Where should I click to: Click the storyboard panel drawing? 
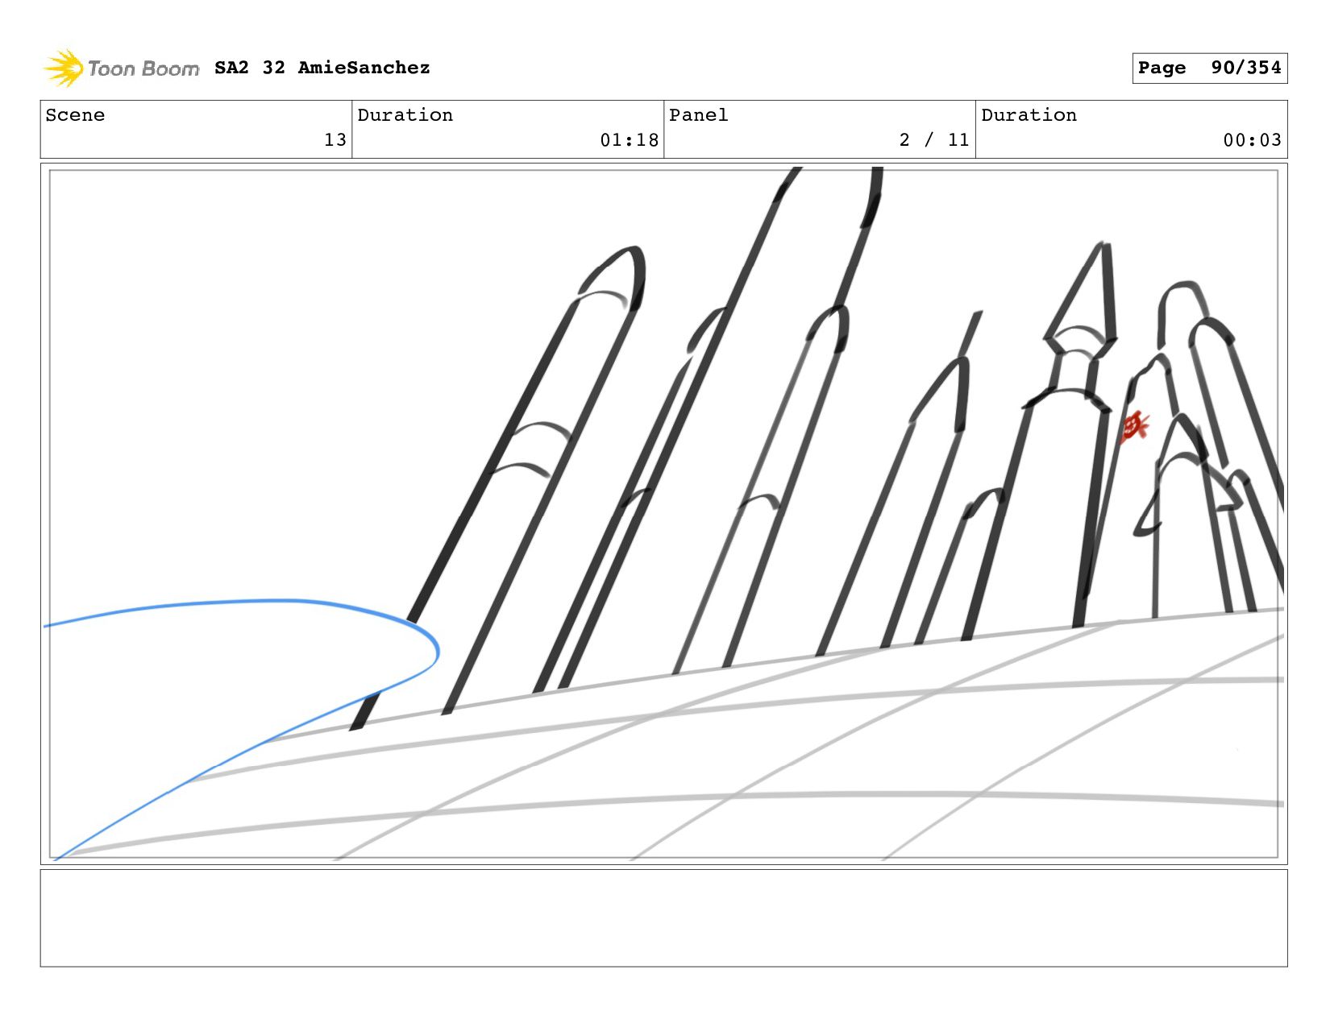pos(663,514)
